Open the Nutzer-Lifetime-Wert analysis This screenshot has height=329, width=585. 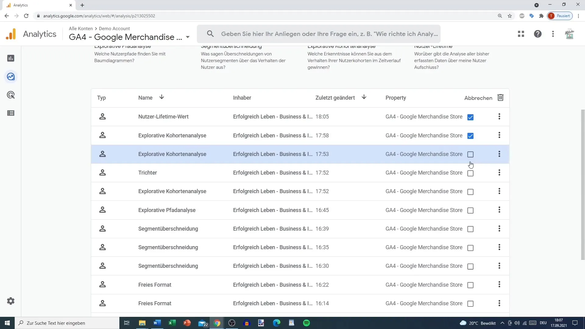(163, 117)
